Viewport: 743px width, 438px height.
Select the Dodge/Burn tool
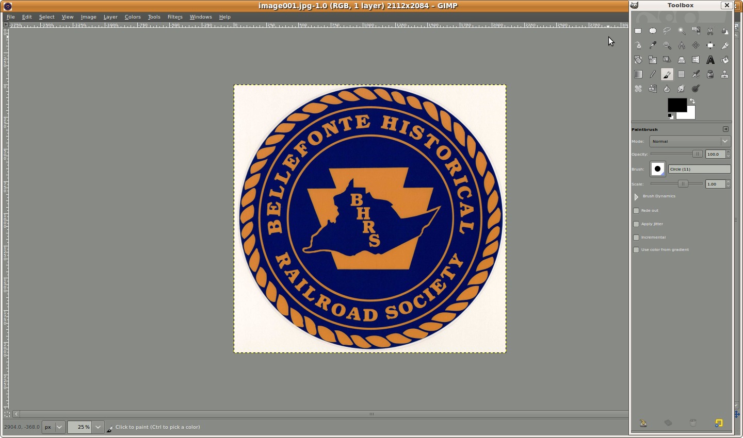[696, 89]
